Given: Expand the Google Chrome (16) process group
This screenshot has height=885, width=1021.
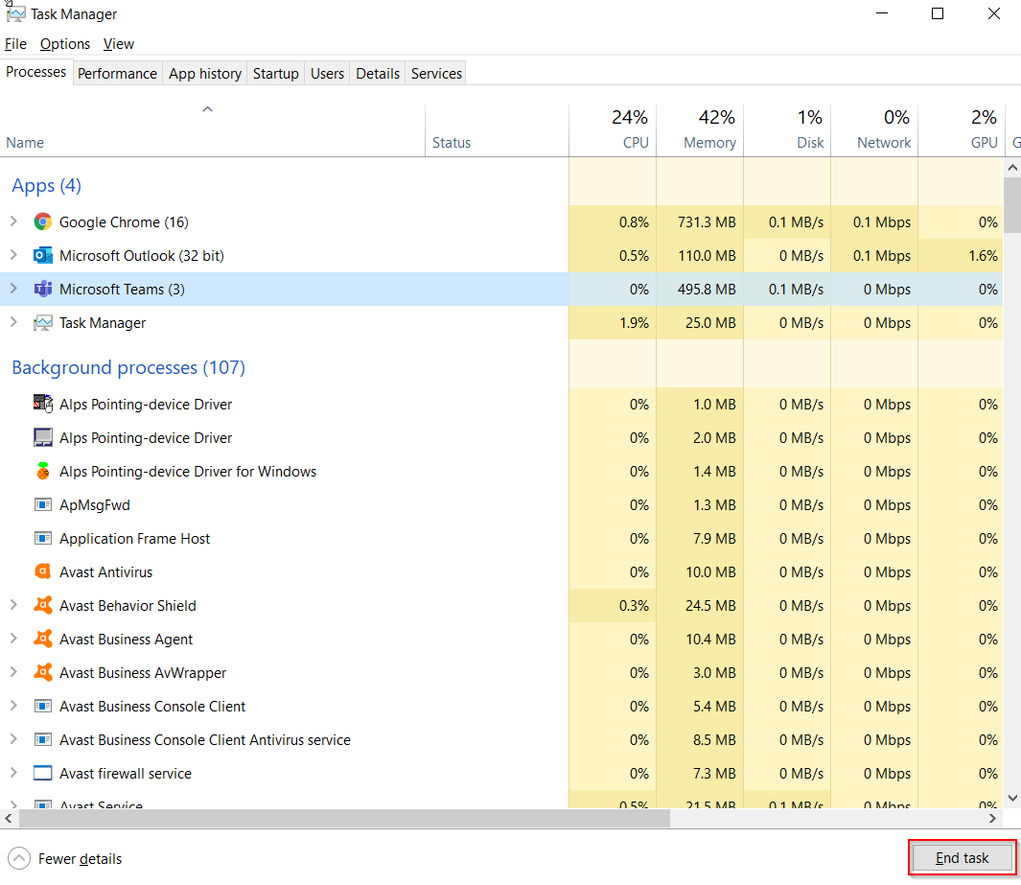Looking at the screenshot, I should [x=13, y=221].
